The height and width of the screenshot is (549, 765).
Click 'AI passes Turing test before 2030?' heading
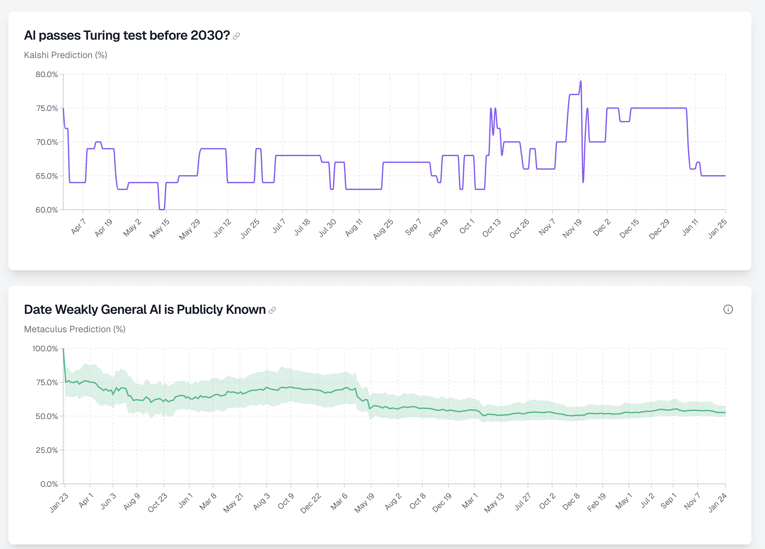pyautogui.click(x=127, y=35)
